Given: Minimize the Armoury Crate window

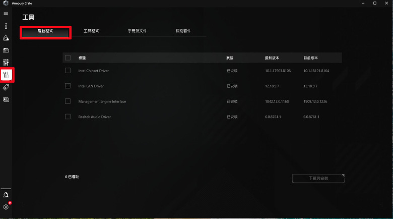Looking at the screenshot, I should [x=363, y=3].
